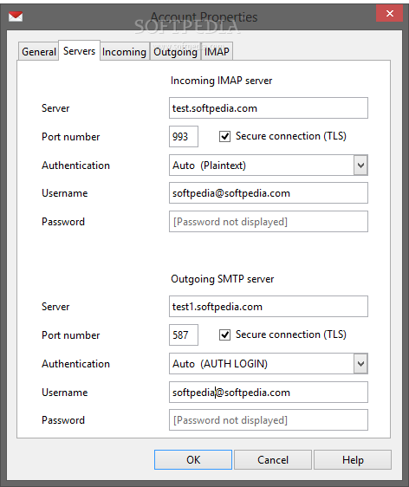Click the red envelope app icon in title bar
This screenshot has width=409, height=487.
(x=16, y=16)
